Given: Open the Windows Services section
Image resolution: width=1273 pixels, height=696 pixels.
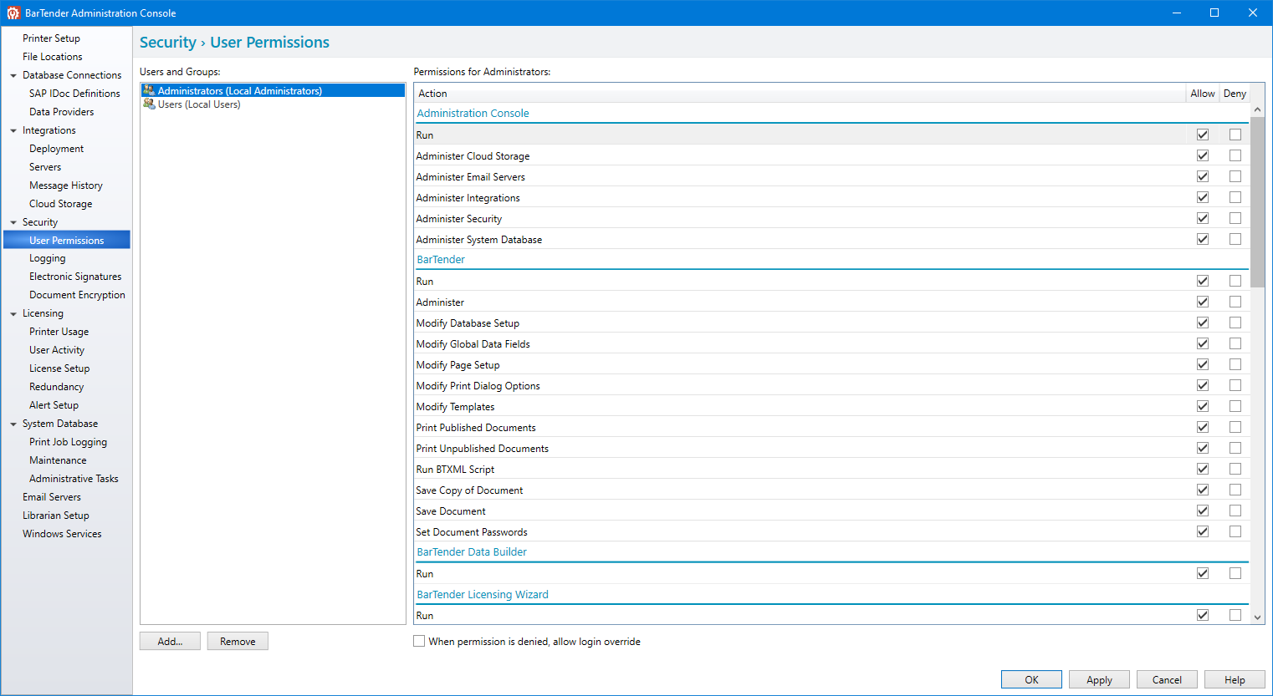Looking at the screenshot, I should click(62, 534).
